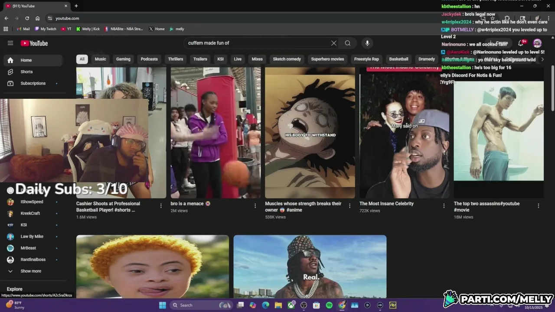This screenshot has width=555, height=312.
Task: Open the MrBeast channel subscription
Action: (x=33, y=248)
